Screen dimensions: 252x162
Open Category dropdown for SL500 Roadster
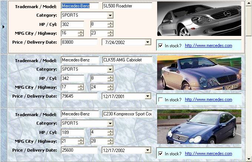click(x=110, y=16)
